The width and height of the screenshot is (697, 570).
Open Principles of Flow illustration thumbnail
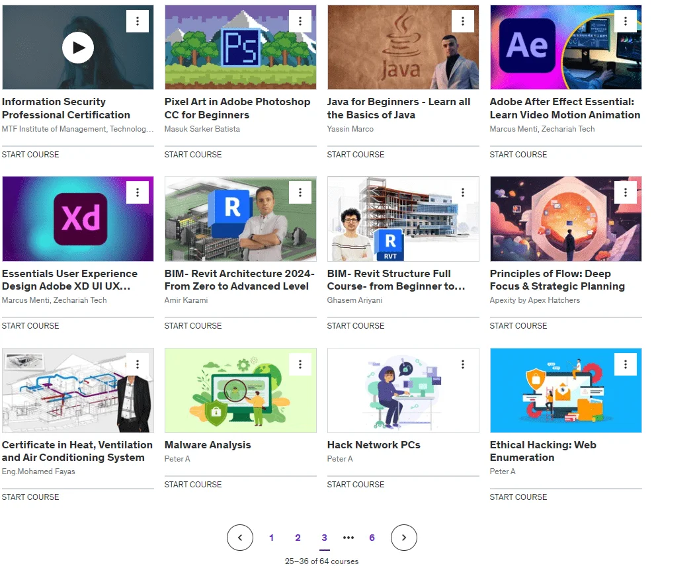pos(566,219)
